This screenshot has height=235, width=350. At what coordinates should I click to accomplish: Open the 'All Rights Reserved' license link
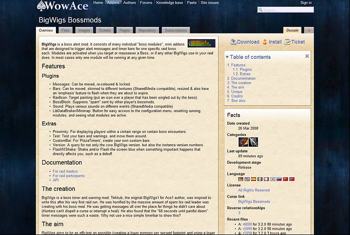[254, 190]
